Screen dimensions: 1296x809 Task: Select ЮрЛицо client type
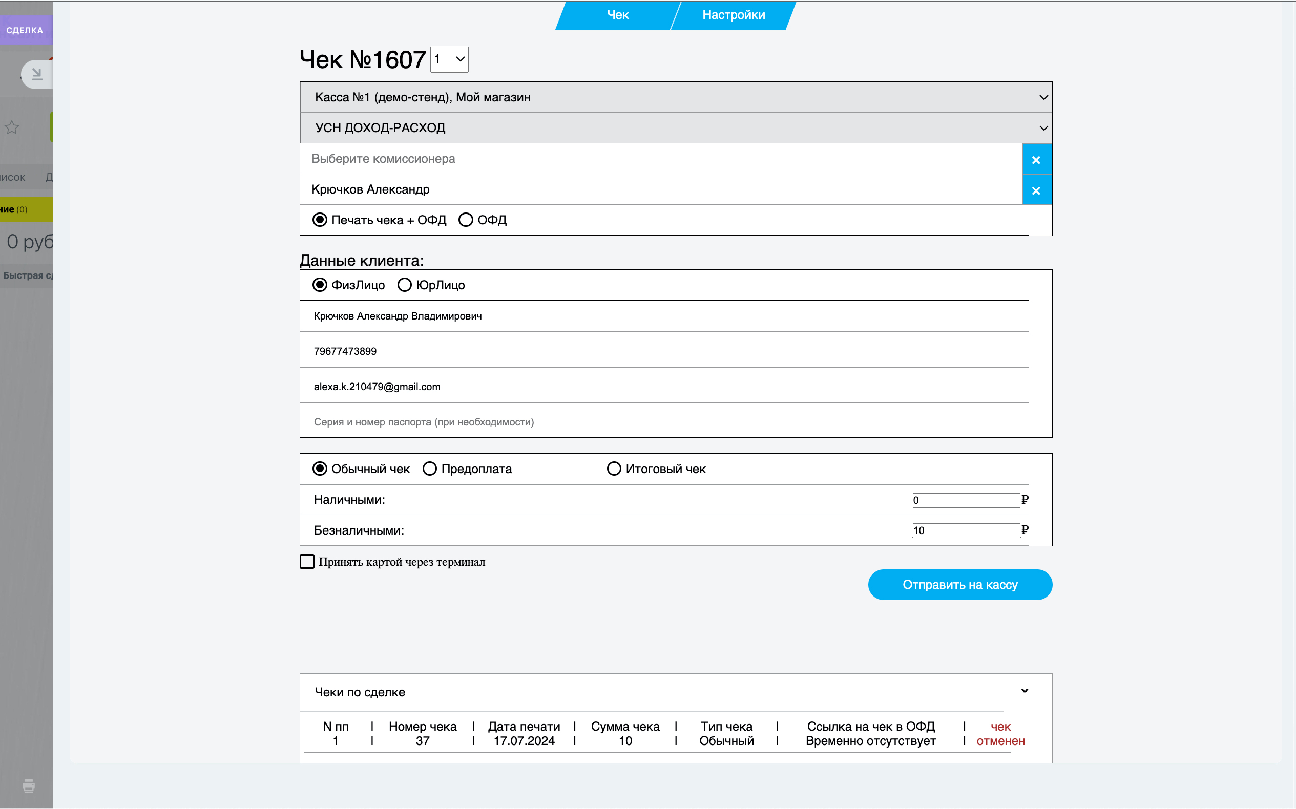405,285
